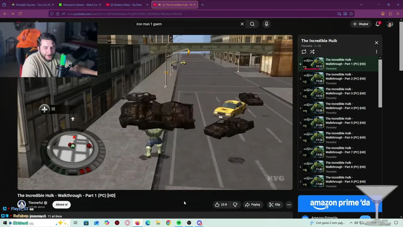Dislike the video
Viewport: 403px width, 227px height.
[235, 205]
